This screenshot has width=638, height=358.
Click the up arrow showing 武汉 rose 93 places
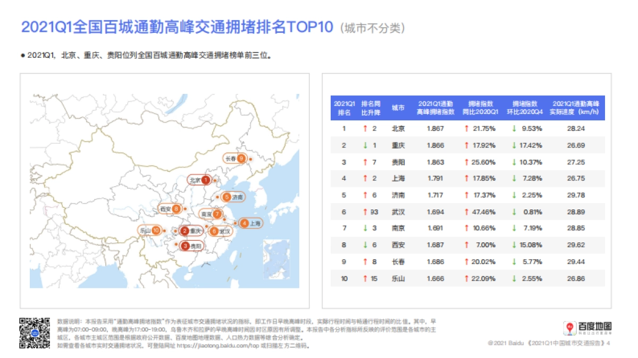365,211
